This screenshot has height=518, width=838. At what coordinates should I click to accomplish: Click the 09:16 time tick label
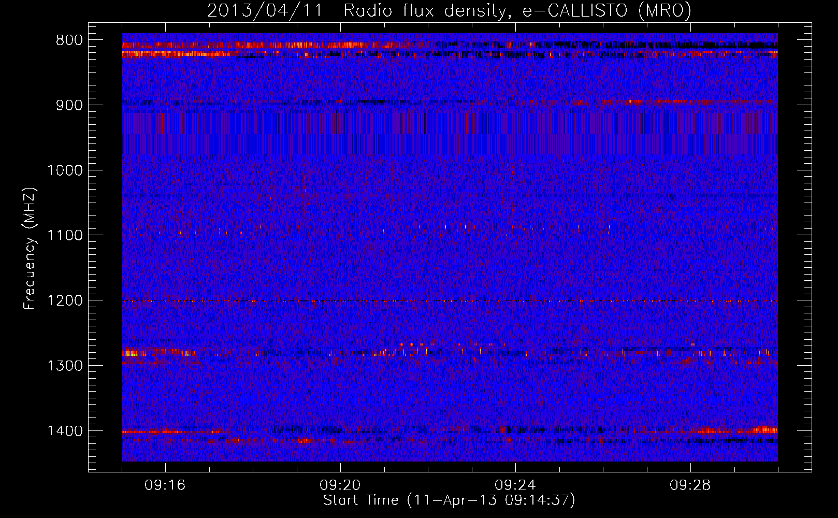[165, 485]
